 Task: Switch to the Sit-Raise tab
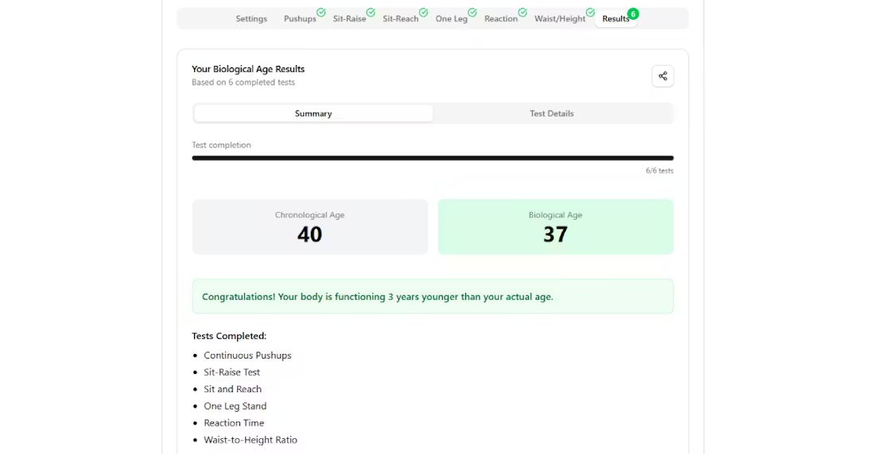click(x=349, y=19)
